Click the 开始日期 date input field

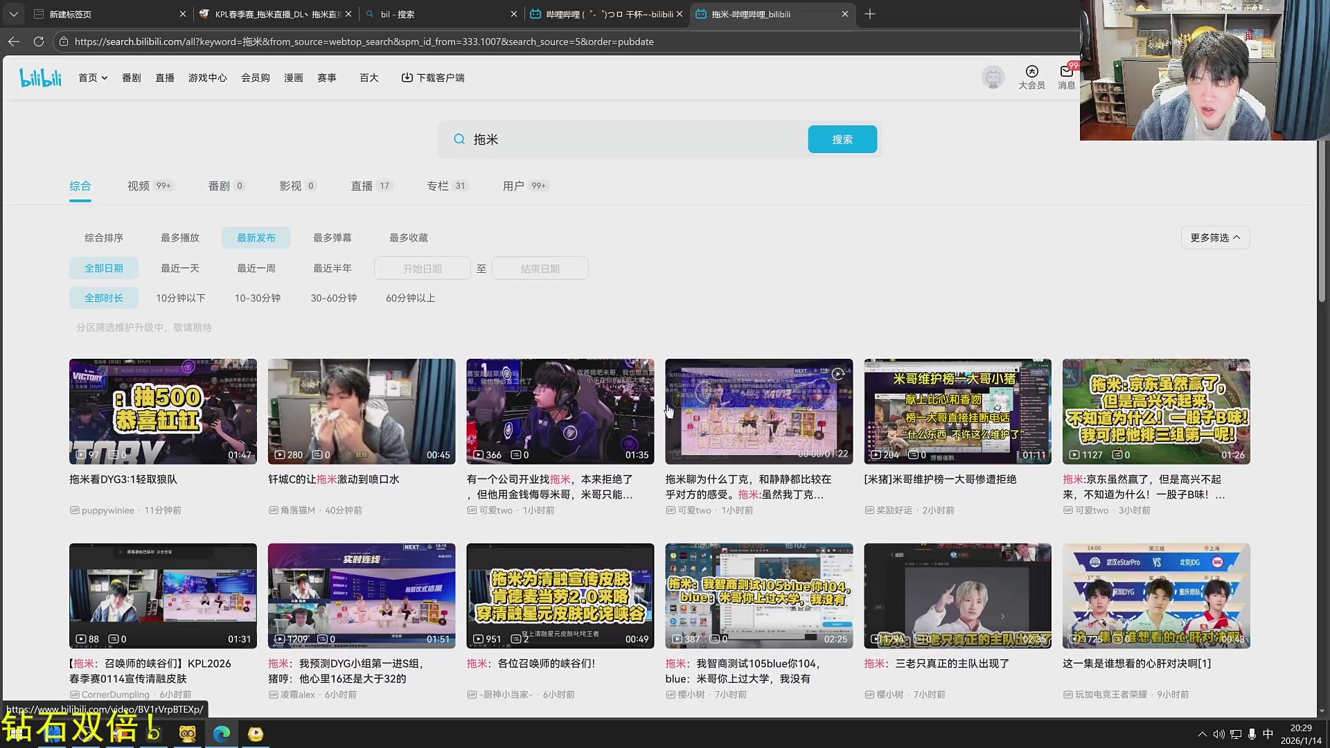pyautogui.click(x=422, y=269)
